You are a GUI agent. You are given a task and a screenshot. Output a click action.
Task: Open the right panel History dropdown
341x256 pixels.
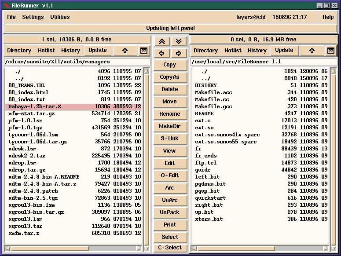click(x=257, y=51)
